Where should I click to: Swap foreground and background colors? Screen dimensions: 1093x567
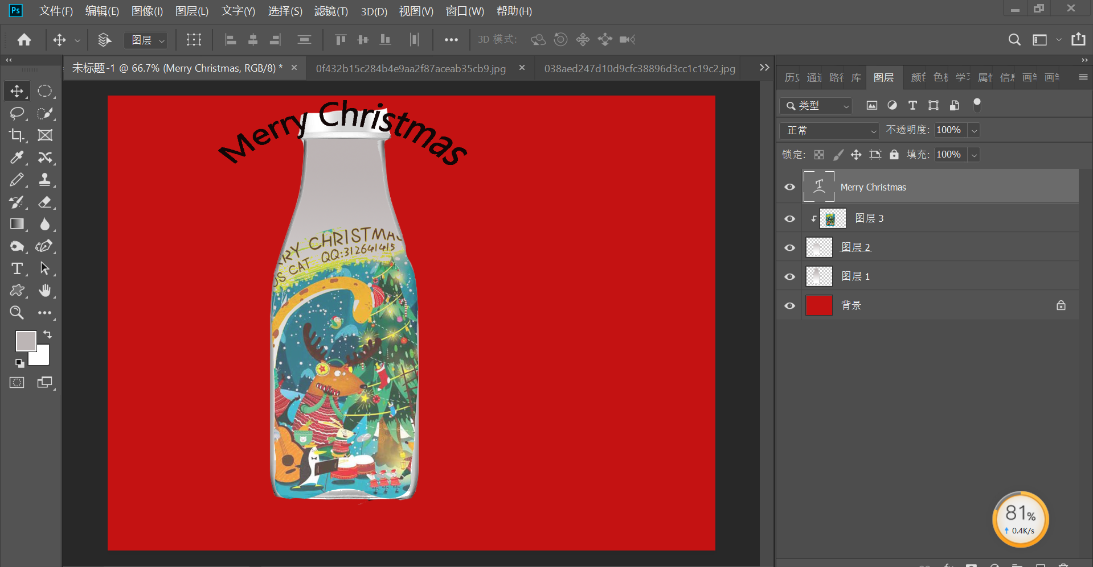(47, 334)
